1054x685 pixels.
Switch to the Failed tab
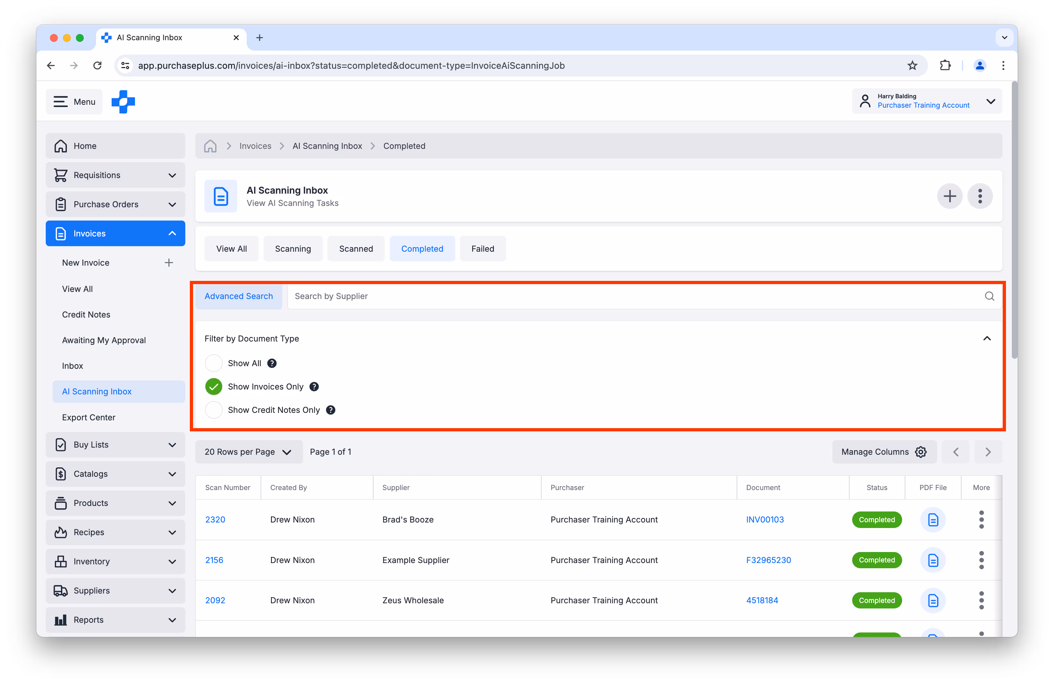(482, 249)
